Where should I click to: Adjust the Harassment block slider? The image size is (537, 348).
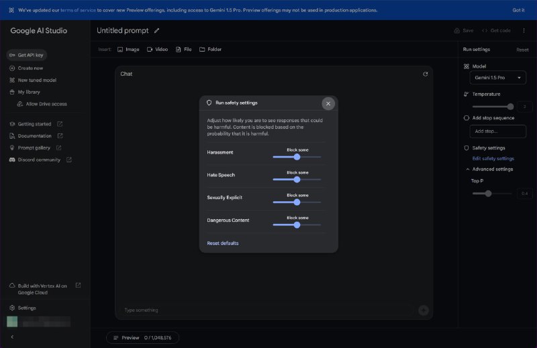tap(297, 157)
